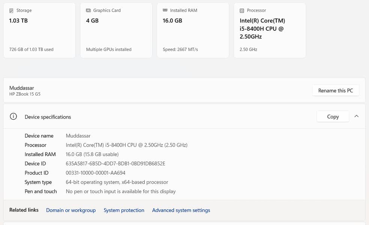Click the System type 64-bit value
Image resolution: width=369 pixels, height=225 pixels.
coord(117,182)
